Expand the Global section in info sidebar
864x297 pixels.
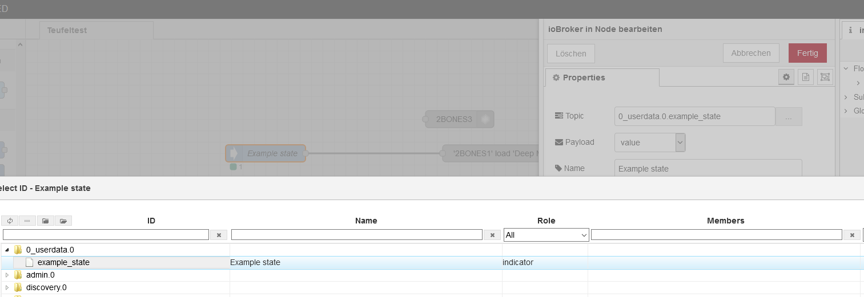pyautogui.click(x=846, y=111)
